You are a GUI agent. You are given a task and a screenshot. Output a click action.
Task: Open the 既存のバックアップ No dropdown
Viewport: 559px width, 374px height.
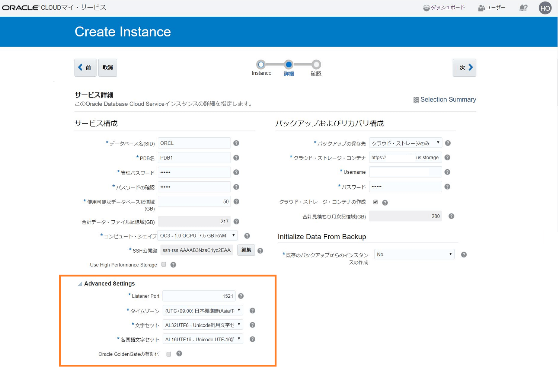(x=415, y=254)
